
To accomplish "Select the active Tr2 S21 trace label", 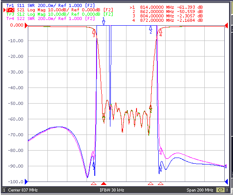I will point(60,10).
